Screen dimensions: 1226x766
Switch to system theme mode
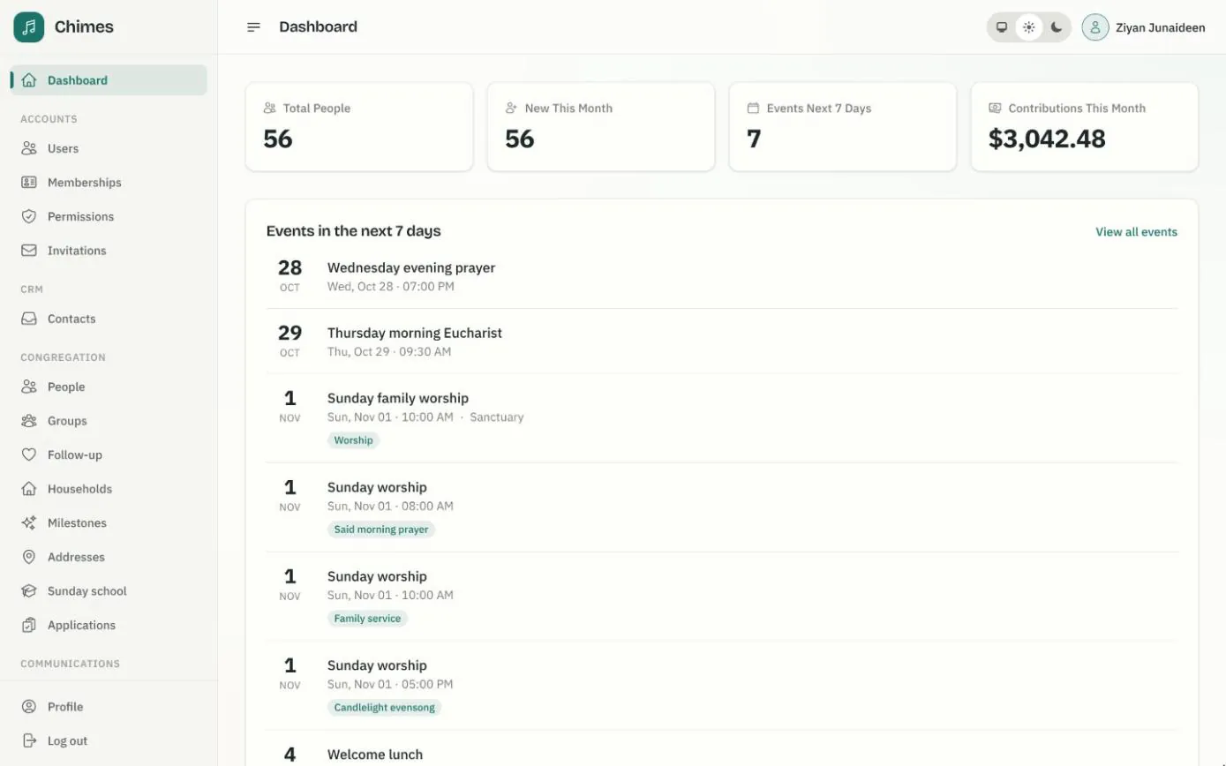coord(1002,27)
